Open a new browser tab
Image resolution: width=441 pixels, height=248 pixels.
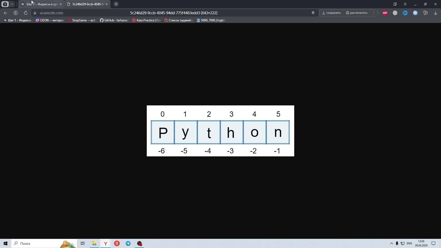click(116, 4)
